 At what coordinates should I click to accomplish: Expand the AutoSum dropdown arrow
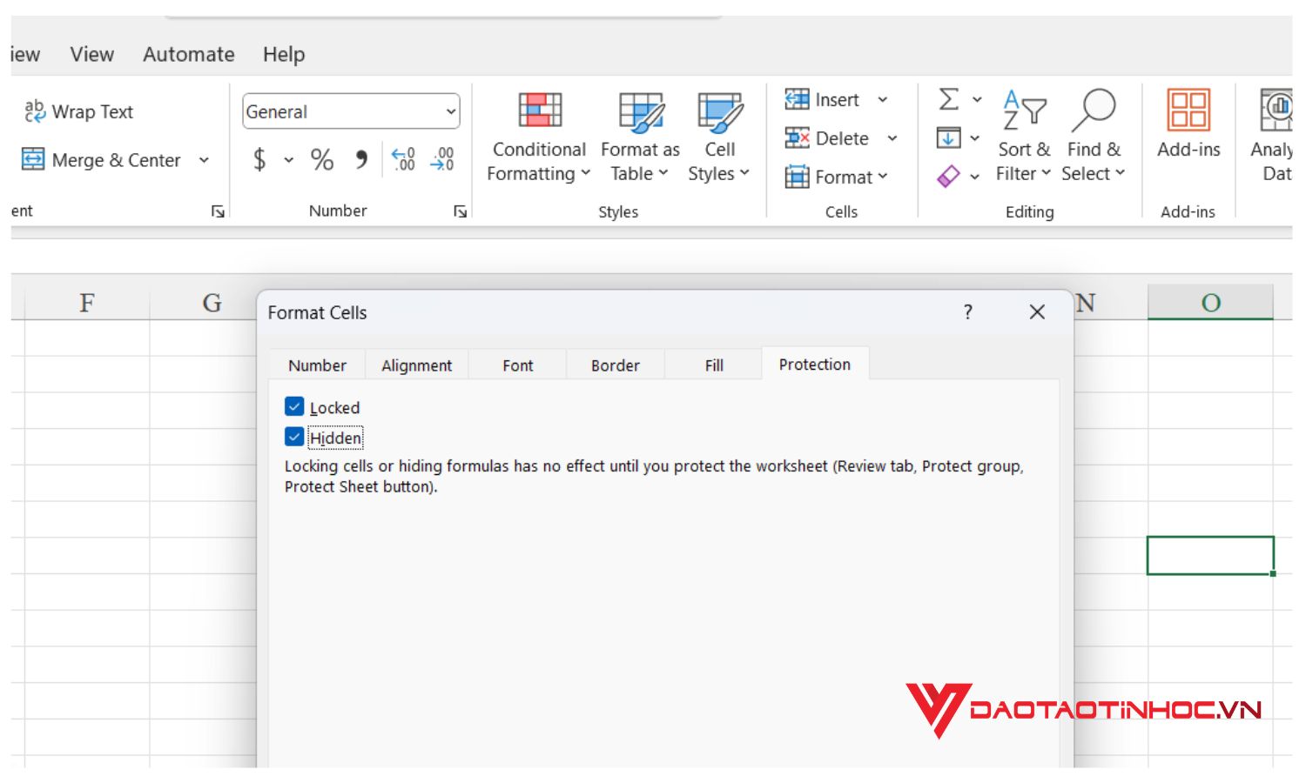(977, 98)
